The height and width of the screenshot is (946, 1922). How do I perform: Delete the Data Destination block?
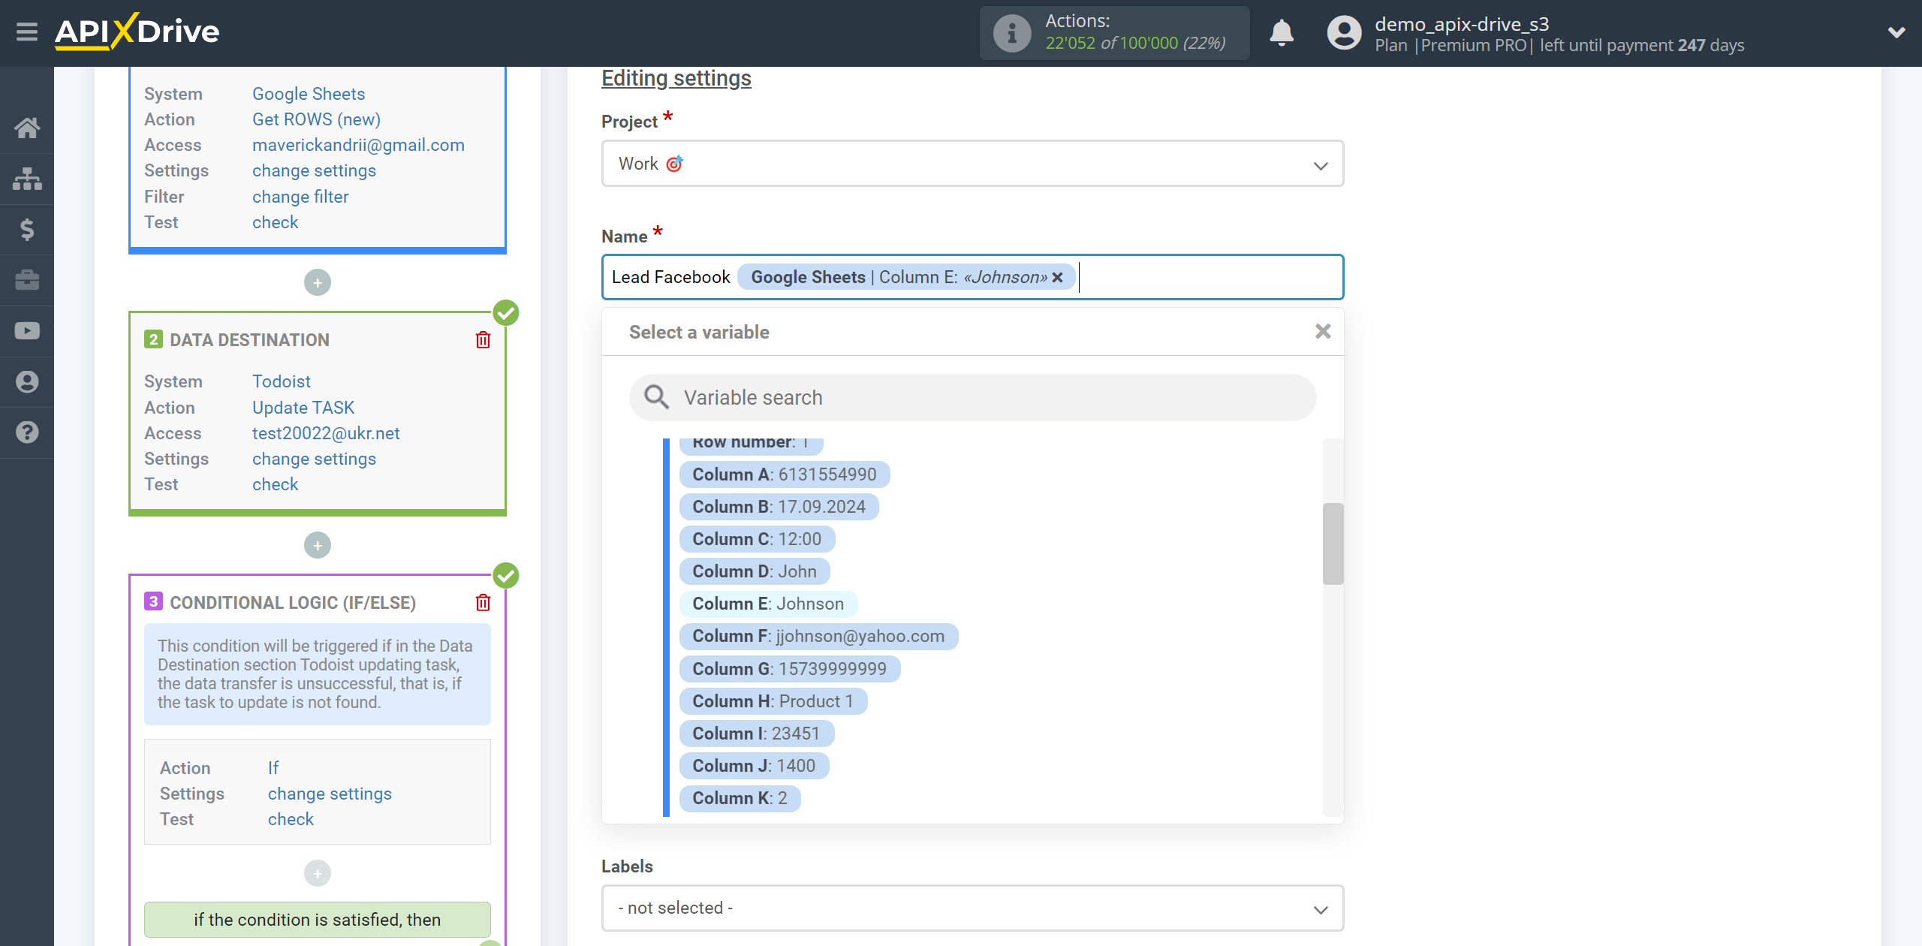[x=484, y=340]
